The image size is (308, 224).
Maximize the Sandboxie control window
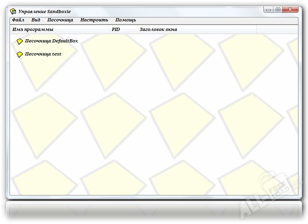click(x=278, y=10)
